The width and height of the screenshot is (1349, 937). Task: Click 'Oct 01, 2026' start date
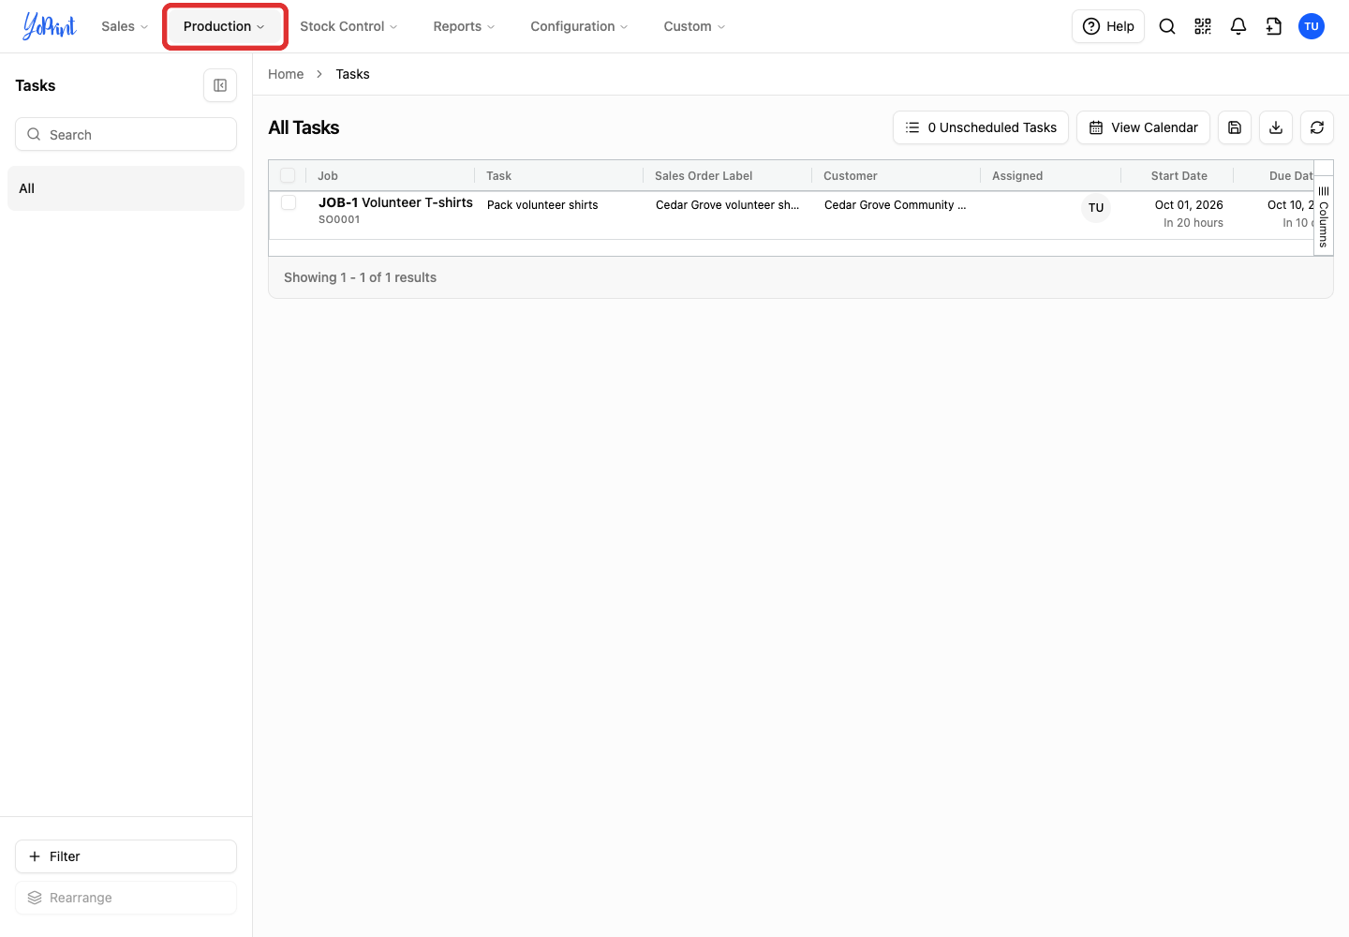point(1189,204)
